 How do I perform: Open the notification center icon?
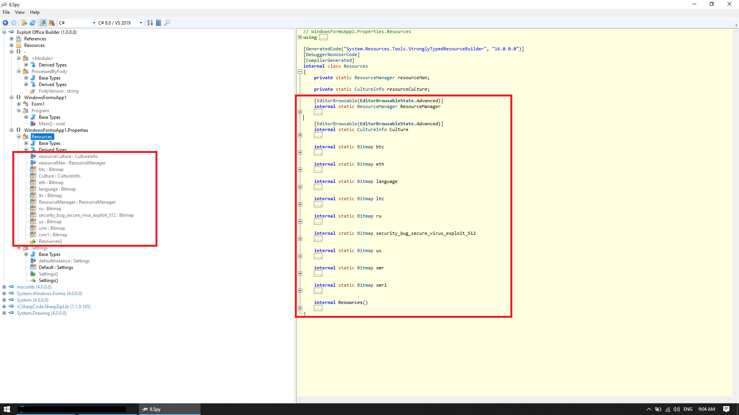726,409
